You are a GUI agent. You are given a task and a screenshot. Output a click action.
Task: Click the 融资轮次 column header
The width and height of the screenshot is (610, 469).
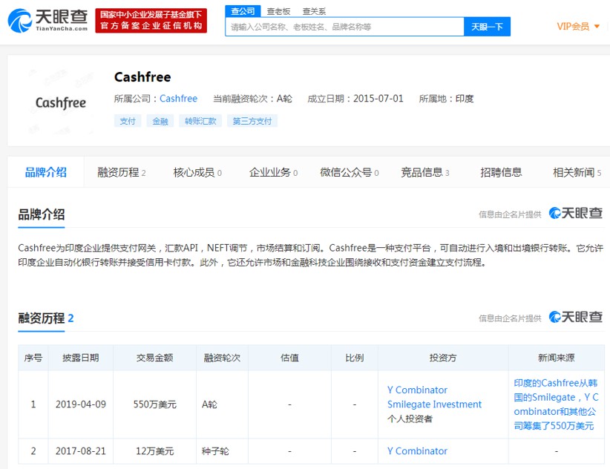[x=222, y=358]
